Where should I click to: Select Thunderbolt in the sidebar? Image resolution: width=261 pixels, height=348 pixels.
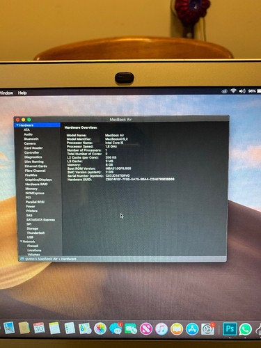click(x=35, y=233)
